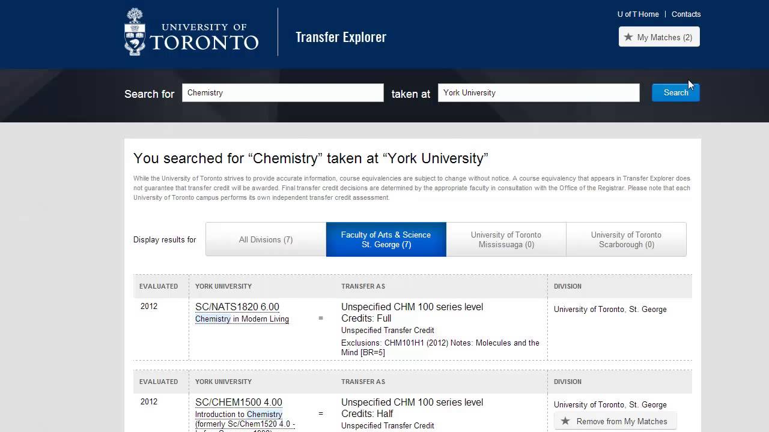Click Chemistry in Modern Living course title

click(x=242, y=319)
